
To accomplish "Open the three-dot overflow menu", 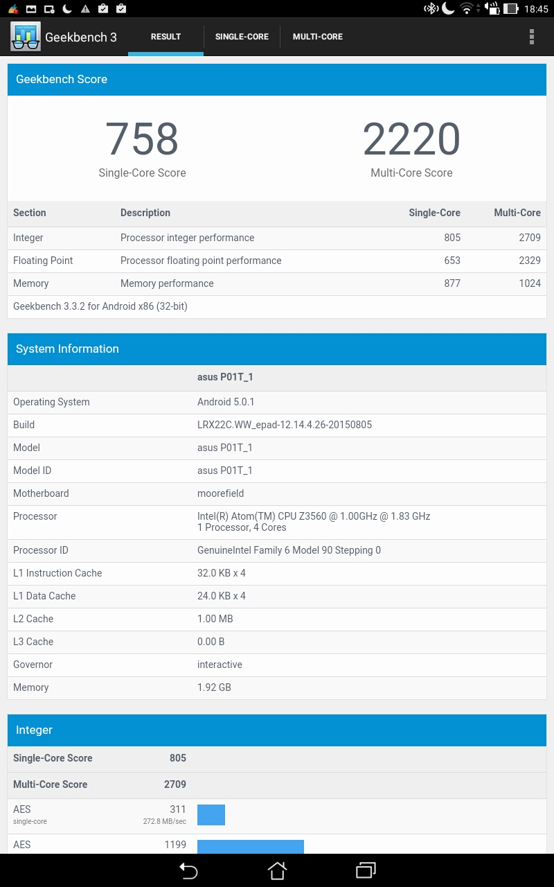I will (532, 37).
